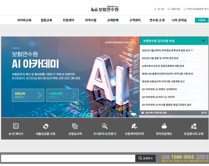Click the 집합교육 바로가기 banner button
Viewport: 209px width, 166px height.
[x=28, y=95]
